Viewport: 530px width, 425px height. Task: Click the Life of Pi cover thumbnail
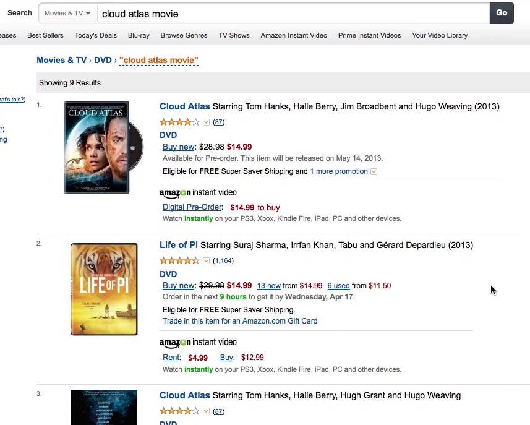point(104,289)
